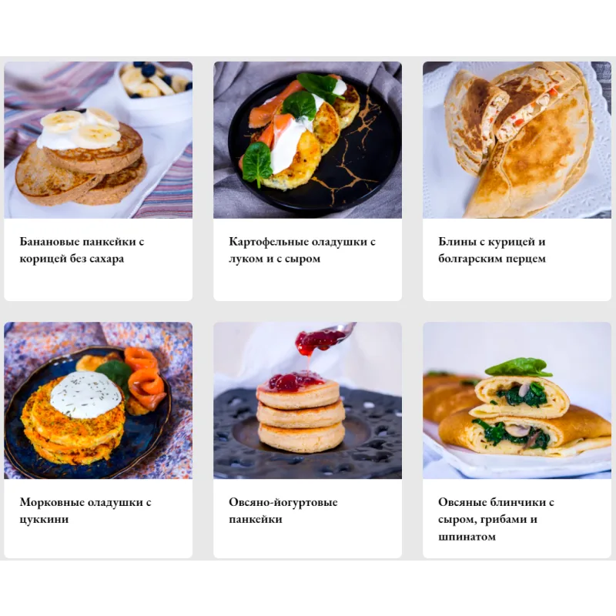The height and width of the screenshot is (616, 616).
Task: View the chicken and pepper crepes image
Action: (517, 140)
